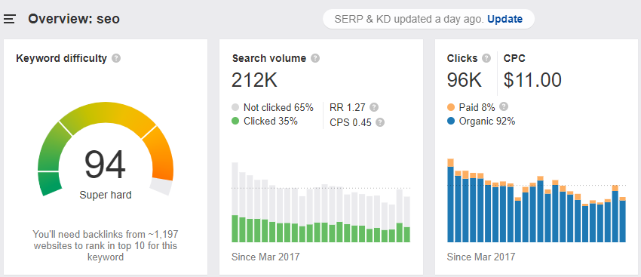Click the gray Not clicked legend dot
This screenshot has height=277, width=641.
[235, 108]
